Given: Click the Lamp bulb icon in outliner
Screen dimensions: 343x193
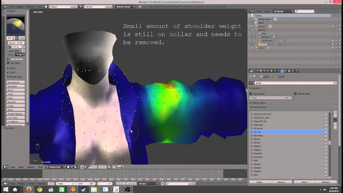Looking at the screenshot, I should pyautogui.click(x=256, y=48).
